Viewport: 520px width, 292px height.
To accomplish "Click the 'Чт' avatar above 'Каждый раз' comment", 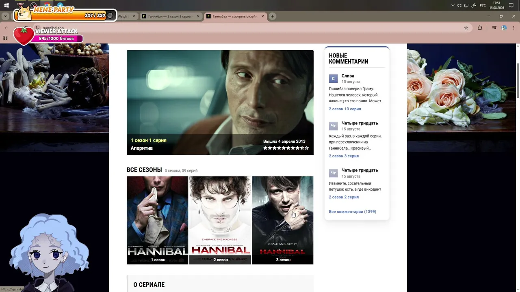I will (x=334, y=126).
